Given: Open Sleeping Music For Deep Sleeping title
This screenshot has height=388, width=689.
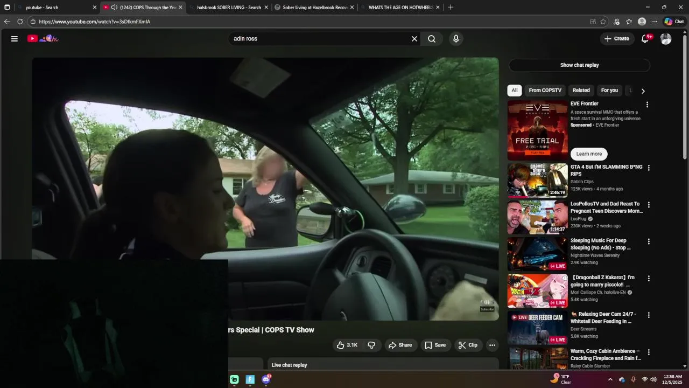Looking at the screenshot, I should pyautogui.click(x=600, y=244).
